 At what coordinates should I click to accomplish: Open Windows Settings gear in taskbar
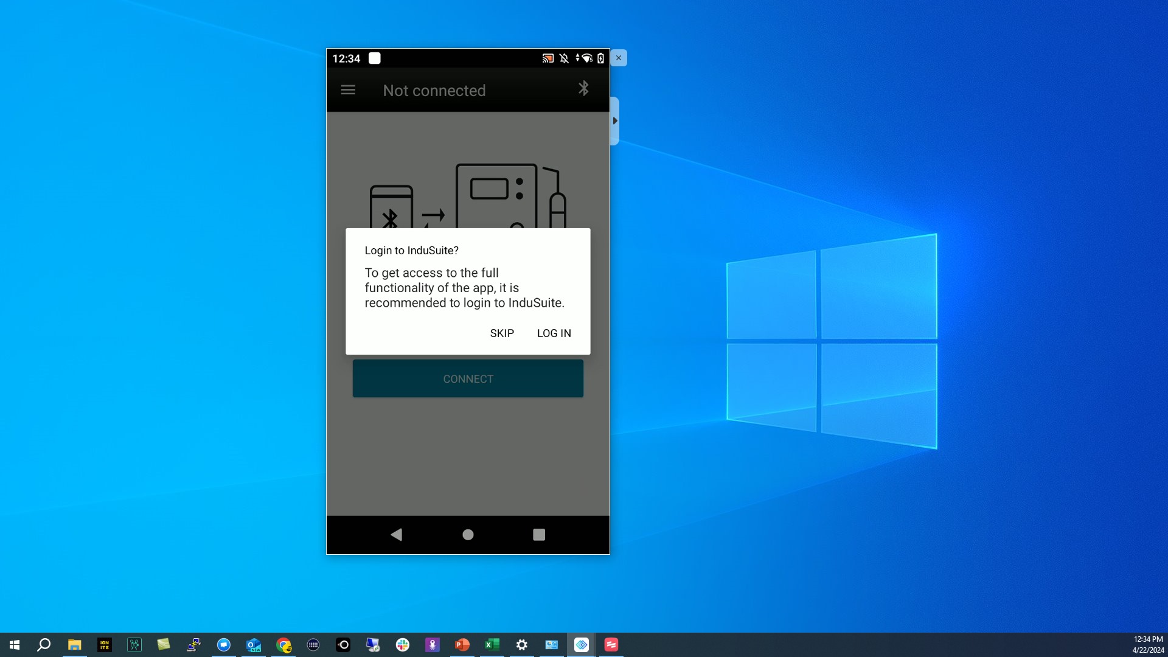pos(522,645)
